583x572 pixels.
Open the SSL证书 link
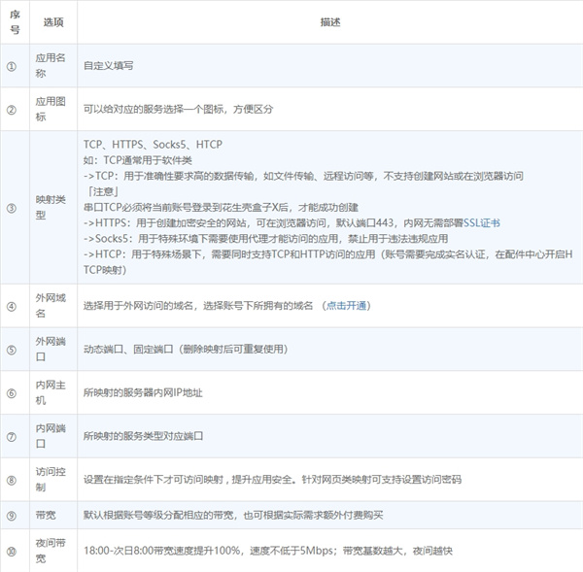point(481,221)
